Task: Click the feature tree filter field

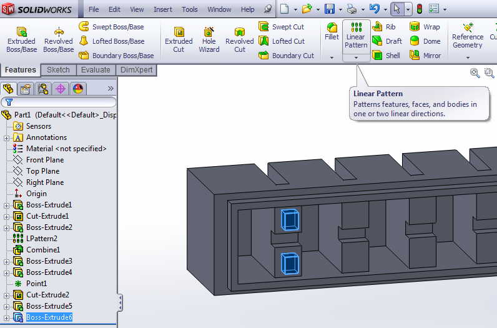Action: pos(59,102)
